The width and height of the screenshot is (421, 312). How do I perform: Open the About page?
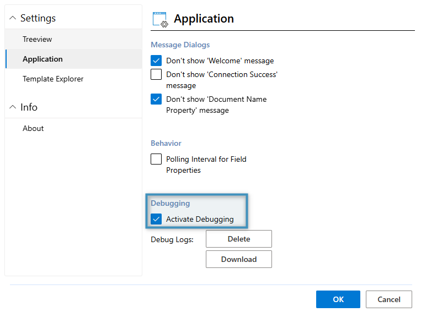pos(33,128)
